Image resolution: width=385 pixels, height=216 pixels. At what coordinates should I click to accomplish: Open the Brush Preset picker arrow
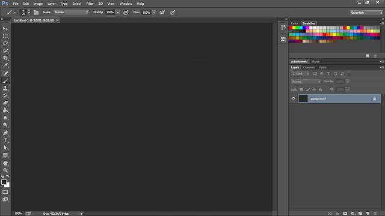click(x=29, y=12)
